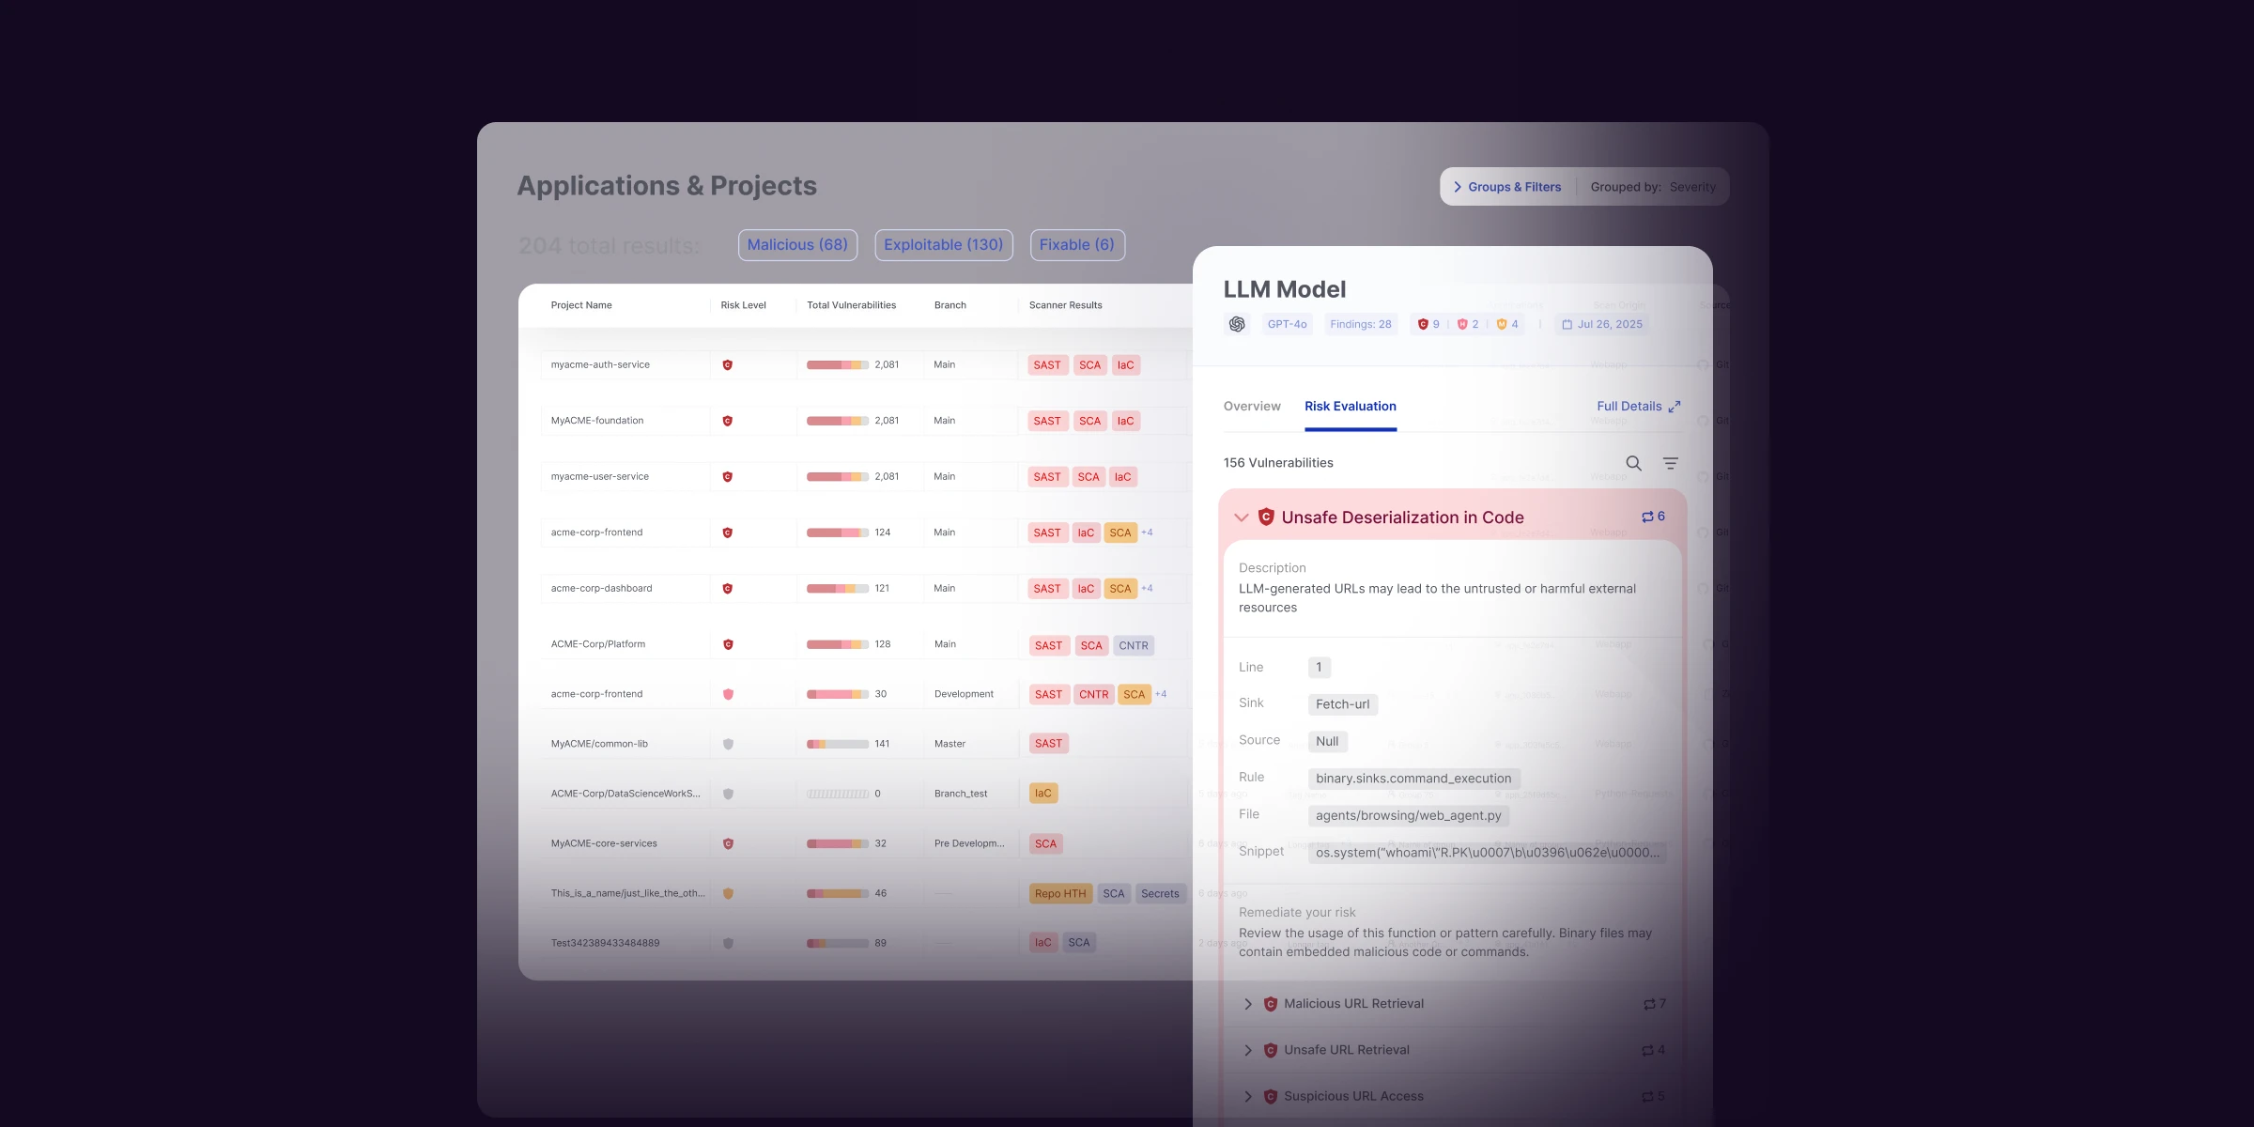This screenshot has height=1127, width=2254.
Task: Click the shield icon beside Suspicious URL Access
Action: coord(1271,1096)
